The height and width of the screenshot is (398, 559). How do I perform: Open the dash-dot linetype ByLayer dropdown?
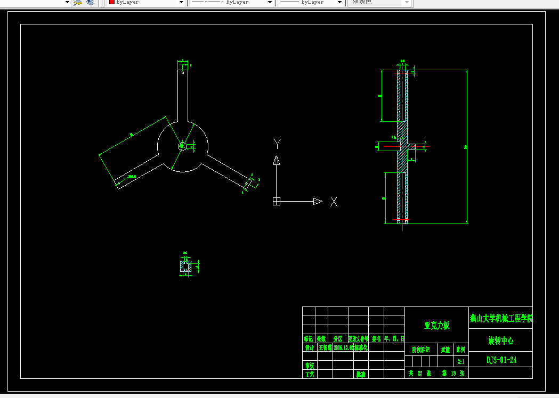231,3
